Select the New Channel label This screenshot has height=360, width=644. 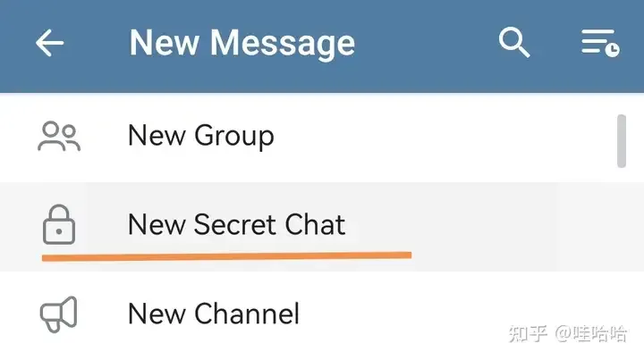coord(214,314)
